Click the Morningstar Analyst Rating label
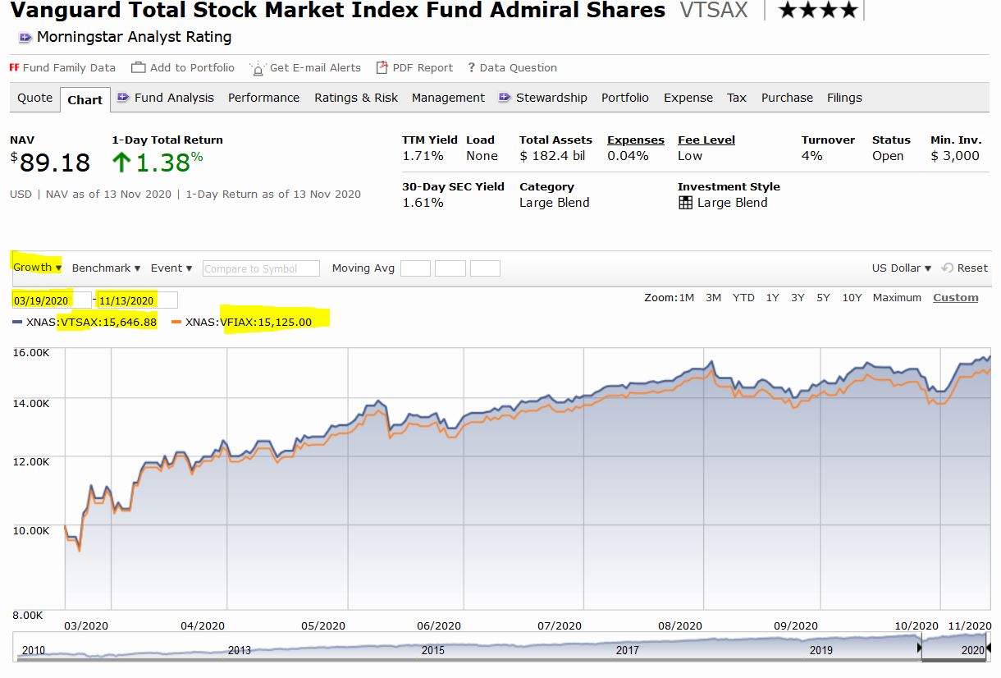 pos(135,37)
